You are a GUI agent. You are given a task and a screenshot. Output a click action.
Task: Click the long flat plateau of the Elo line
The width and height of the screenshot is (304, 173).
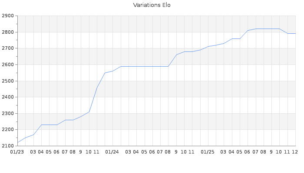145,66
